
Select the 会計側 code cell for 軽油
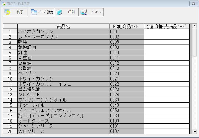tap(167, 42)
